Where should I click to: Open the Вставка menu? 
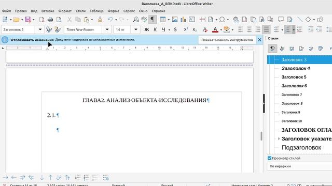48,11
